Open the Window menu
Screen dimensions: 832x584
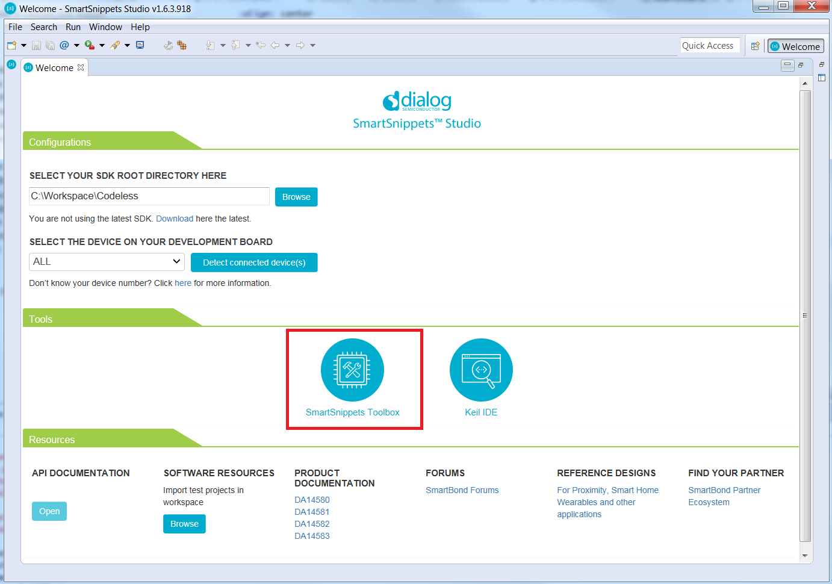[105, 27]
